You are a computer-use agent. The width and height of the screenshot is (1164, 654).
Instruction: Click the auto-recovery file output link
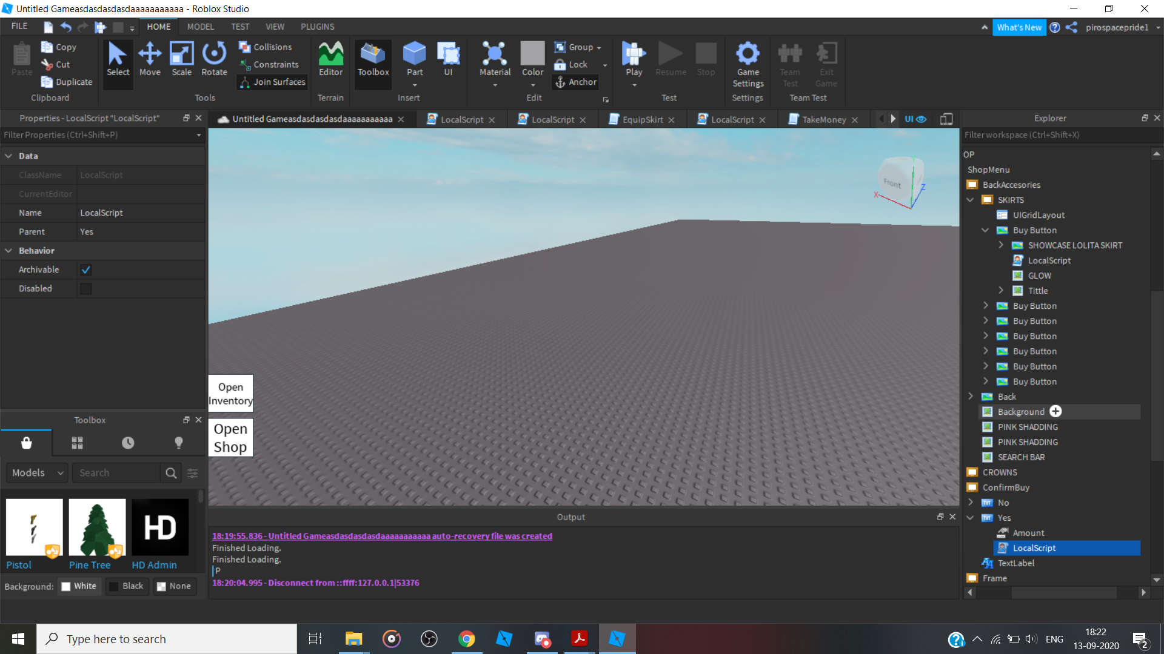(382, 536)
